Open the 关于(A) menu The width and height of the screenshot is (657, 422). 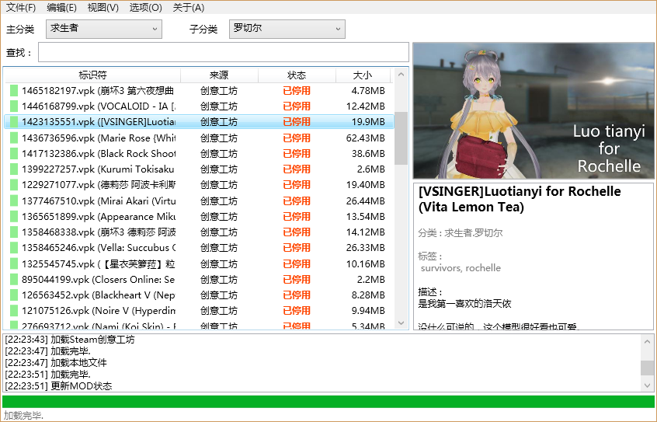189,8
